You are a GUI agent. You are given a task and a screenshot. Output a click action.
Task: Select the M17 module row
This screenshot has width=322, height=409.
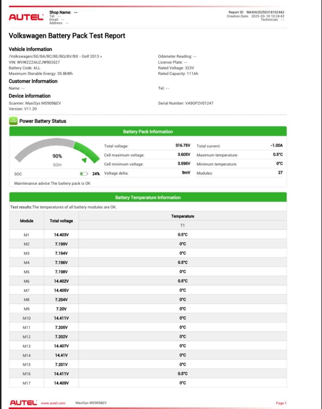pos(148,383)
